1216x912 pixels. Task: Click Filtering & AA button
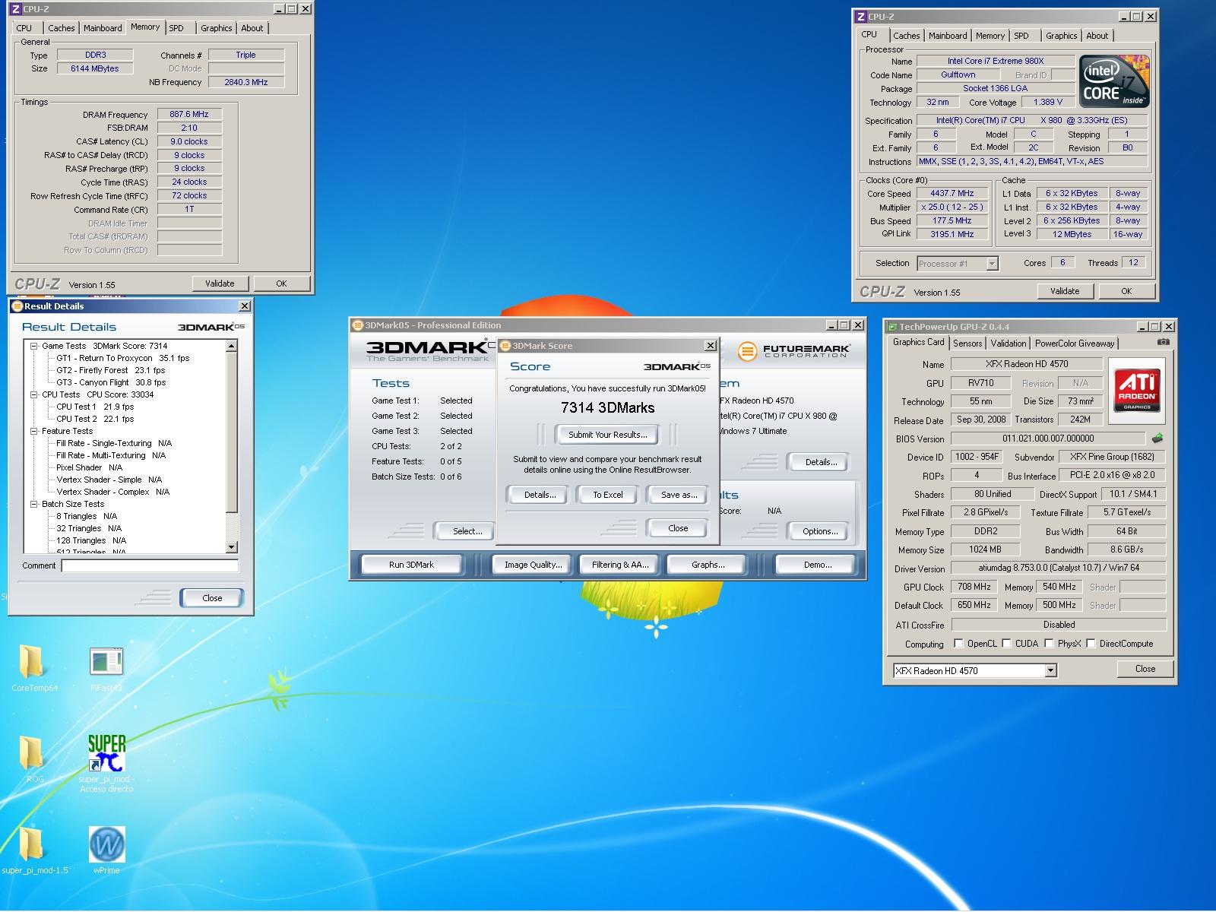pos(620,565)
